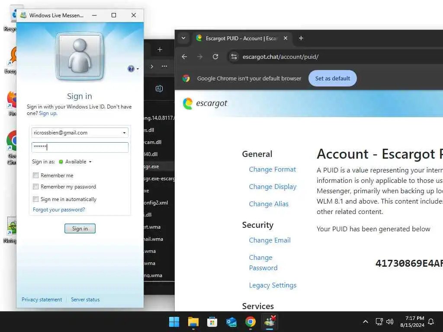Open the Firefox desktop shortcut
The image size is (443, 332).
(x=12, y=103)
